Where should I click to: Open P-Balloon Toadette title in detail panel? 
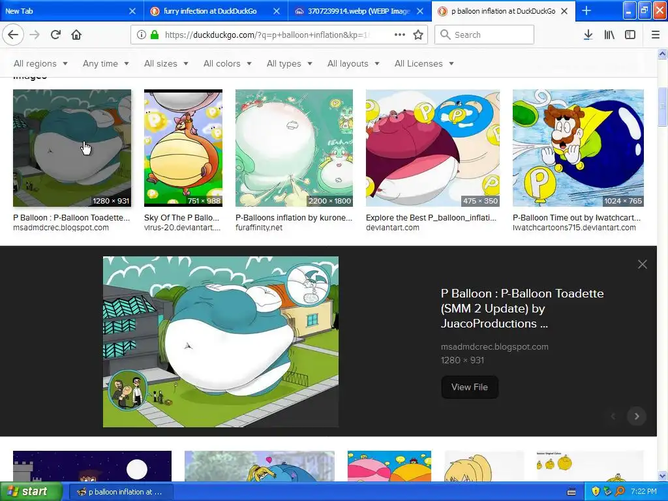tap(523, 309)
